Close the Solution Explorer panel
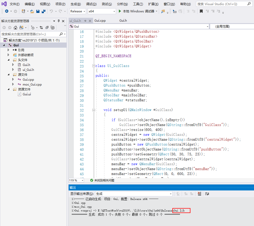The image size is (254, 226). point(63,21)
